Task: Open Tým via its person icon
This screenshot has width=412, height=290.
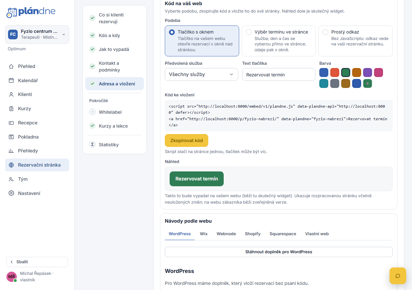Action: (11, 179)
